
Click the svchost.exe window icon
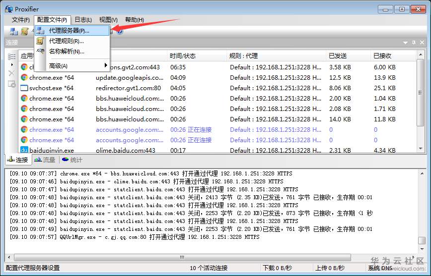[24, 88]
